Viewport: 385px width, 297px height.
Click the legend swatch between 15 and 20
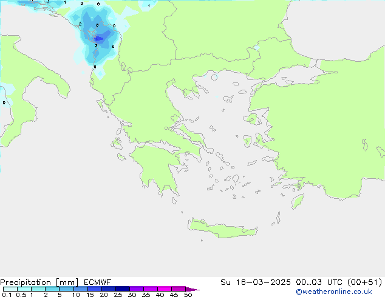tap(94, 289)
